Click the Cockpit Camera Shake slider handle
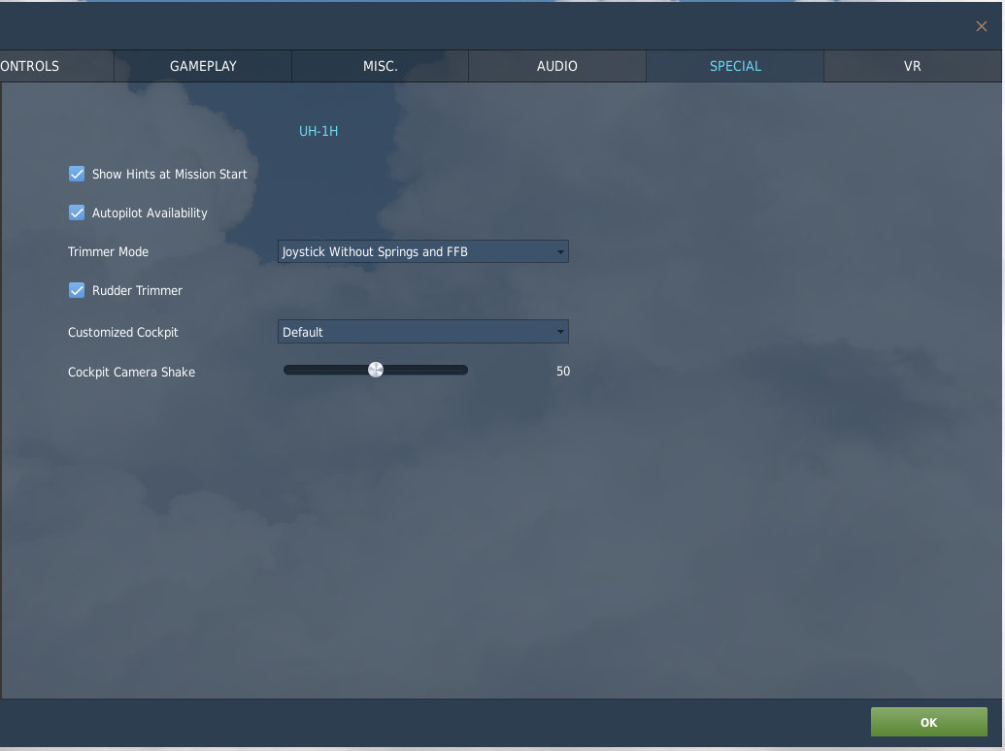1005x751 pixels. [376, 370]
